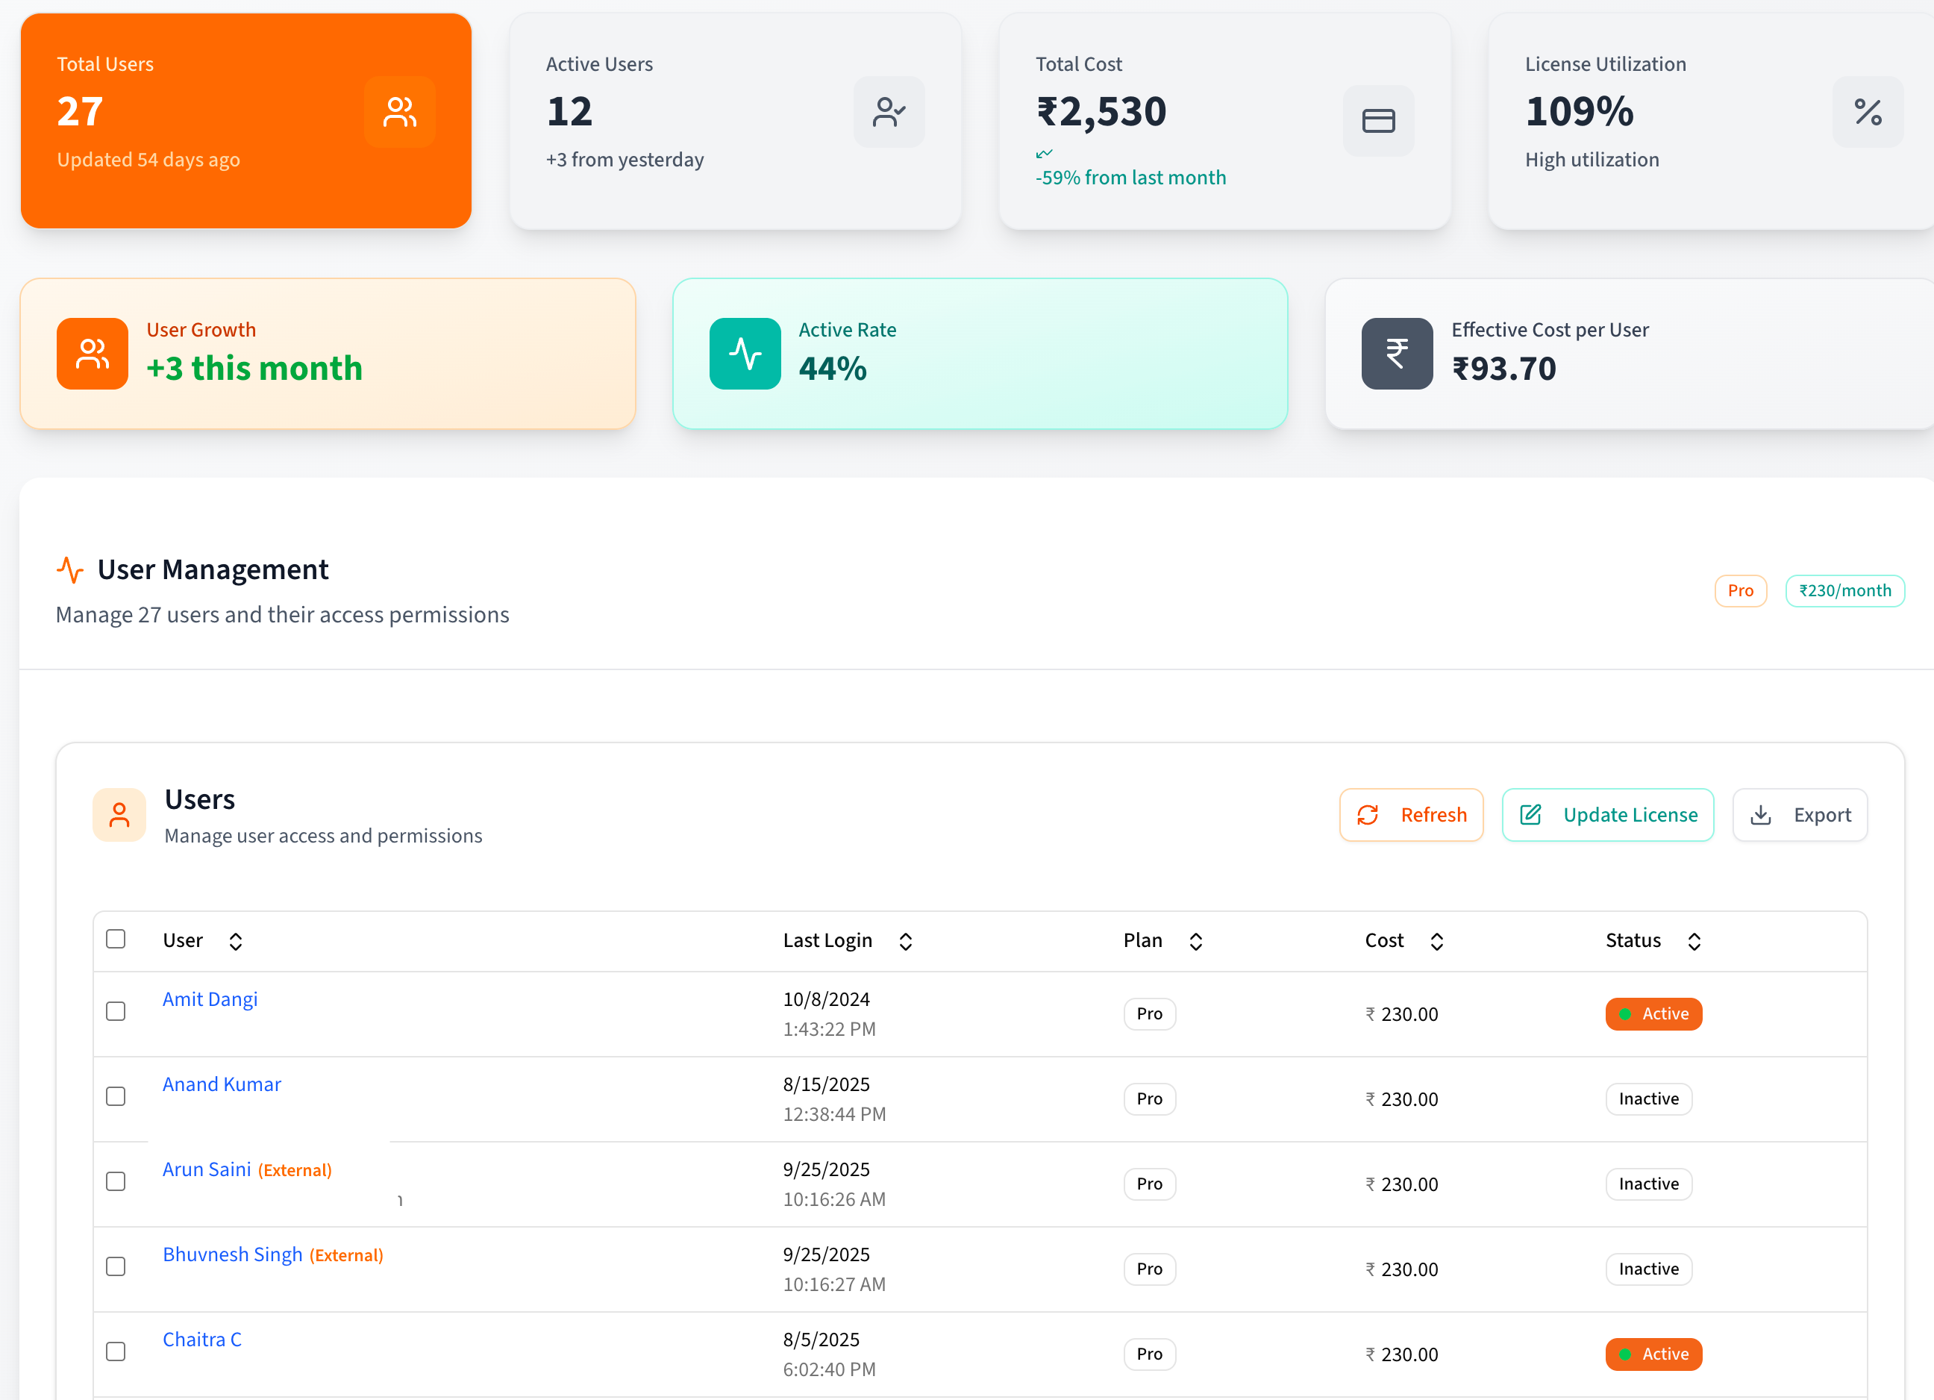Viewport: 1934px width, 1400px height.
Task: Tick the checkbox for Arun Saini
Action: point(116,1182)
